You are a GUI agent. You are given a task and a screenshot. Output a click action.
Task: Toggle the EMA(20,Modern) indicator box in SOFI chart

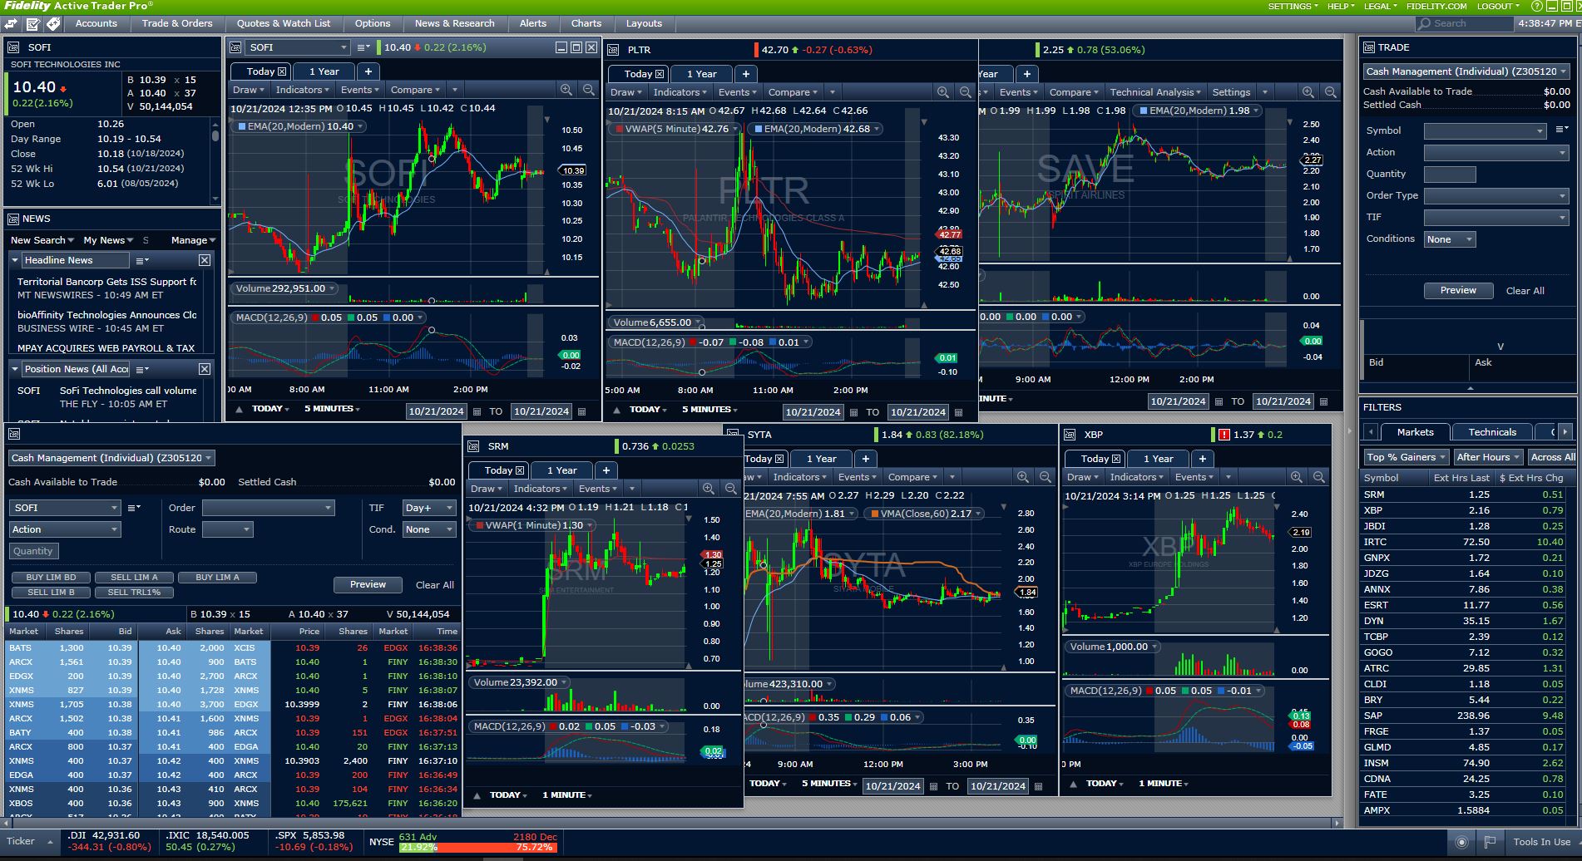tap(242, 126)
